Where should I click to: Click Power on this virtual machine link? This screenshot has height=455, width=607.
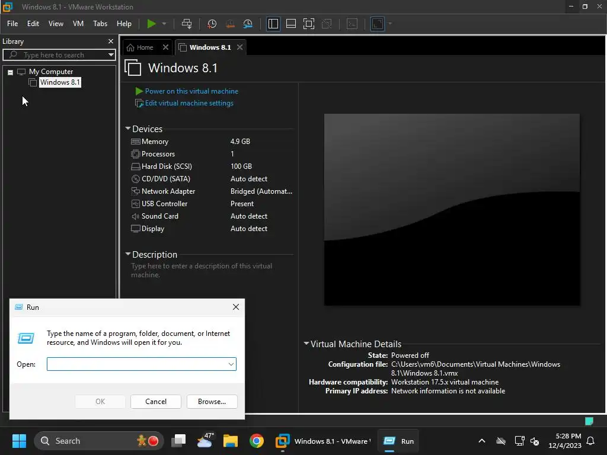coord(191,91)
